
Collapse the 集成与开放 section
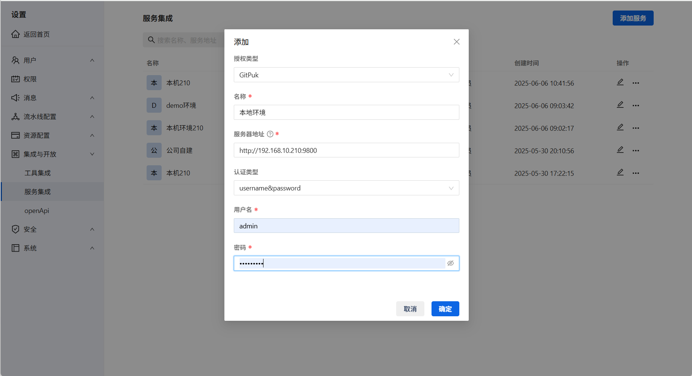click(x=92, y=154)
